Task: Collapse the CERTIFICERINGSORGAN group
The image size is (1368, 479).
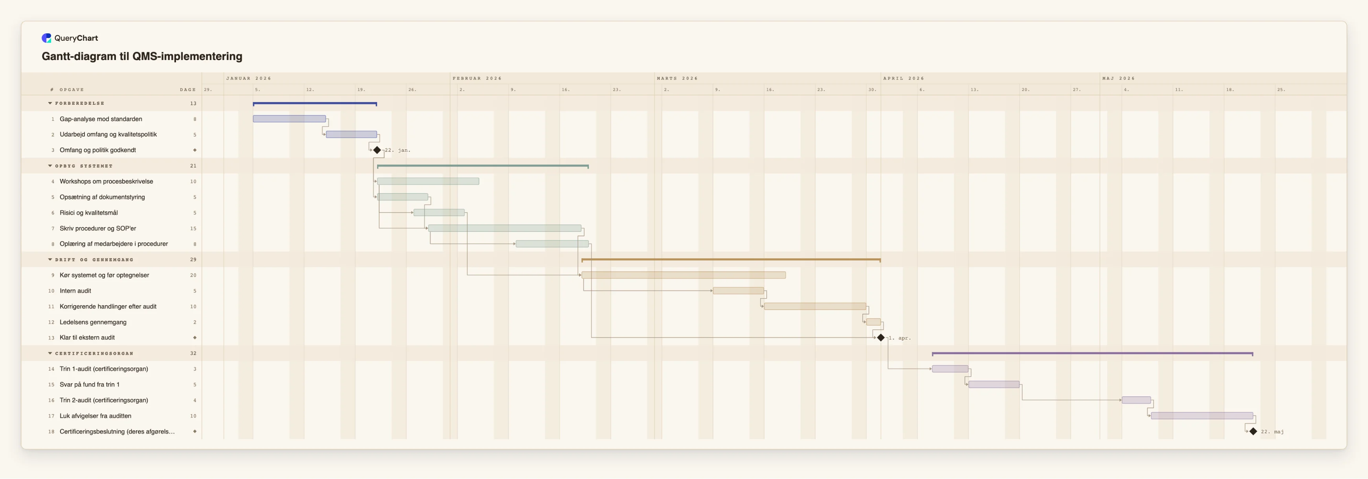Action: (50, 353)
